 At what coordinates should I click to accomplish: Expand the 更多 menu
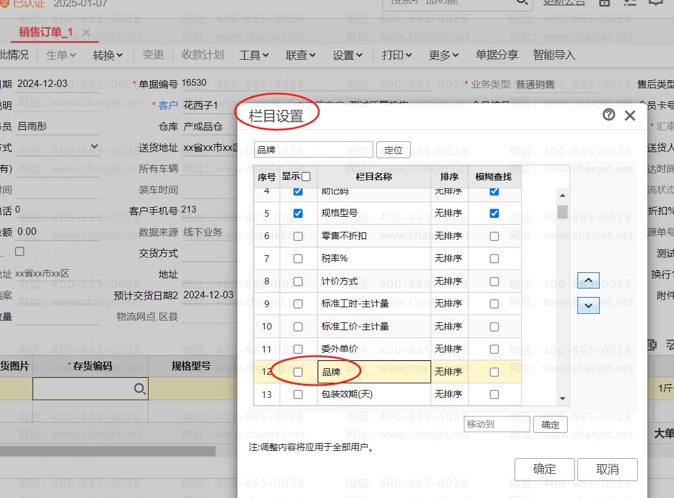pos(444,55)
